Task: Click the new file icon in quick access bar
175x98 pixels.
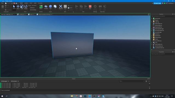Action: (6, 3)
